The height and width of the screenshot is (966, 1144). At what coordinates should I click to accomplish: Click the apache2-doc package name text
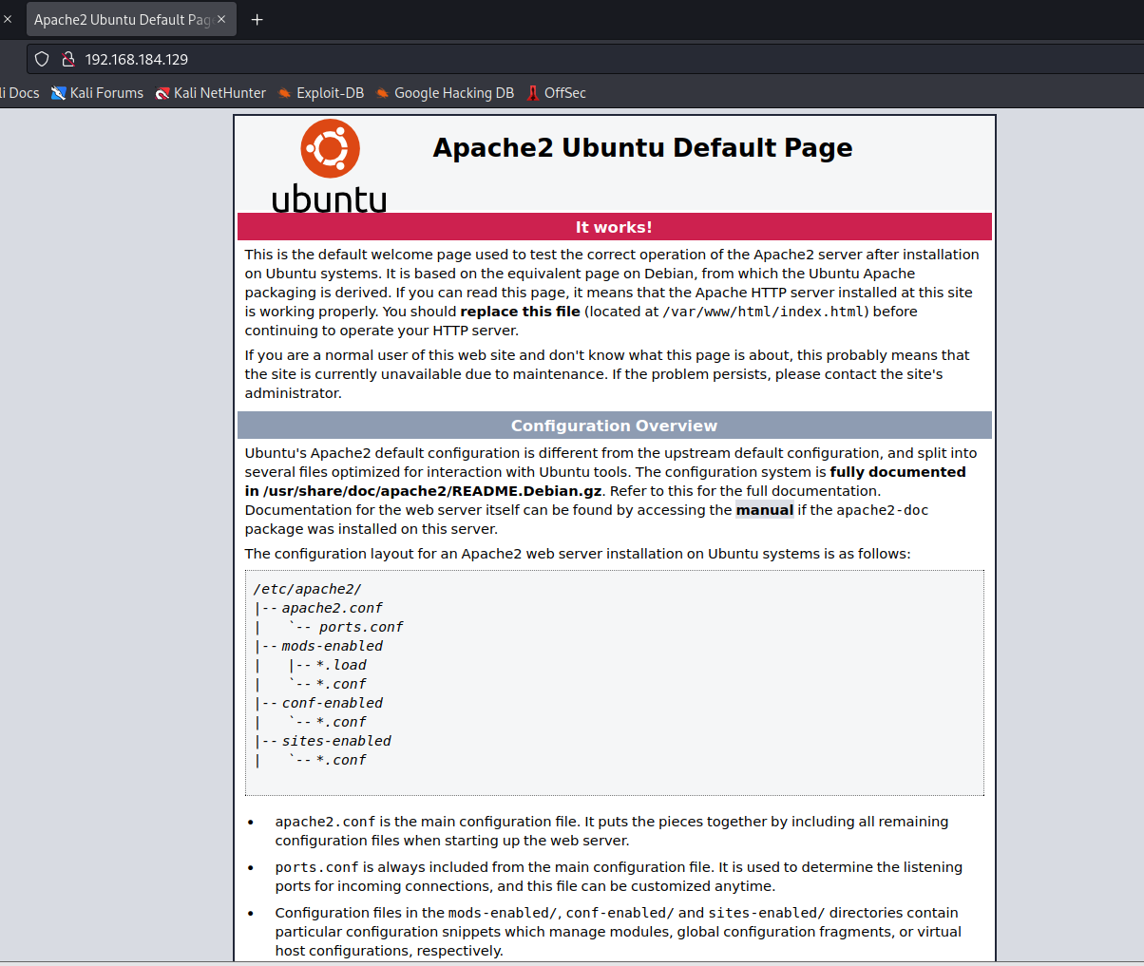pyautogui.click(x=882, y=510)
